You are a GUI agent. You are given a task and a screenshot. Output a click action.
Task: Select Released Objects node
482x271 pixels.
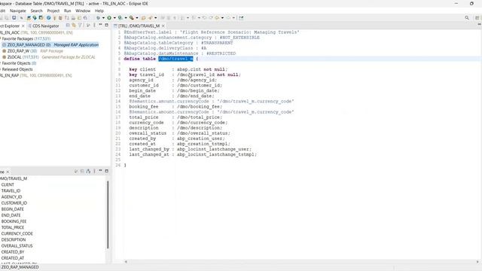(x=17, y=69)
